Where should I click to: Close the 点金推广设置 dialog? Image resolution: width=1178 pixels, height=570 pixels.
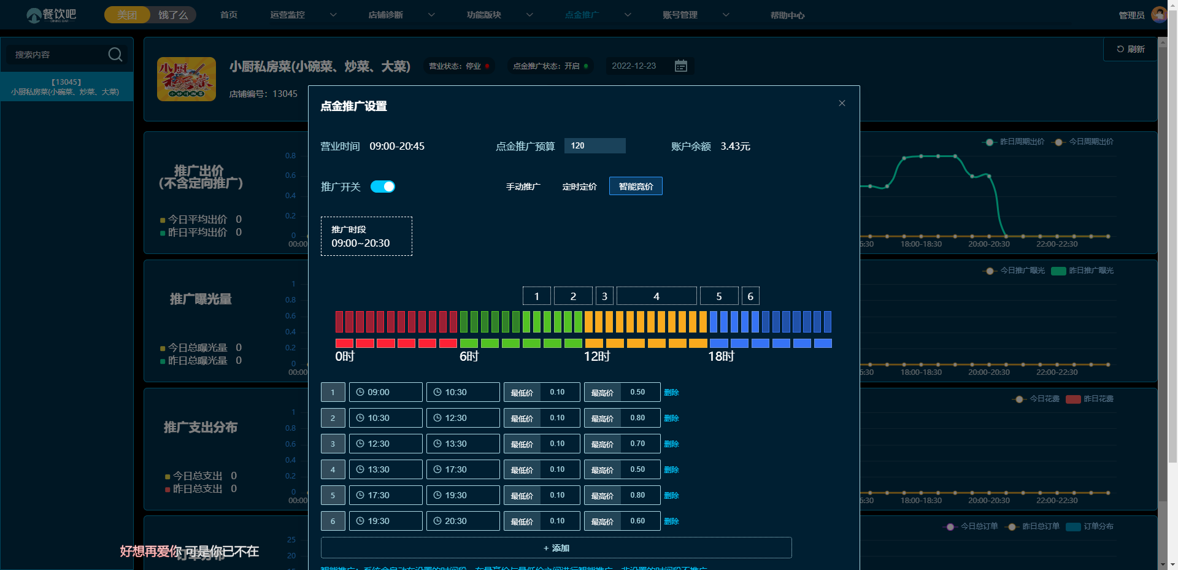click(x=842, y=103)
